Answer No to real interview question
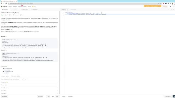The width and height of the screenshot is (175, 98). (25, 79)
